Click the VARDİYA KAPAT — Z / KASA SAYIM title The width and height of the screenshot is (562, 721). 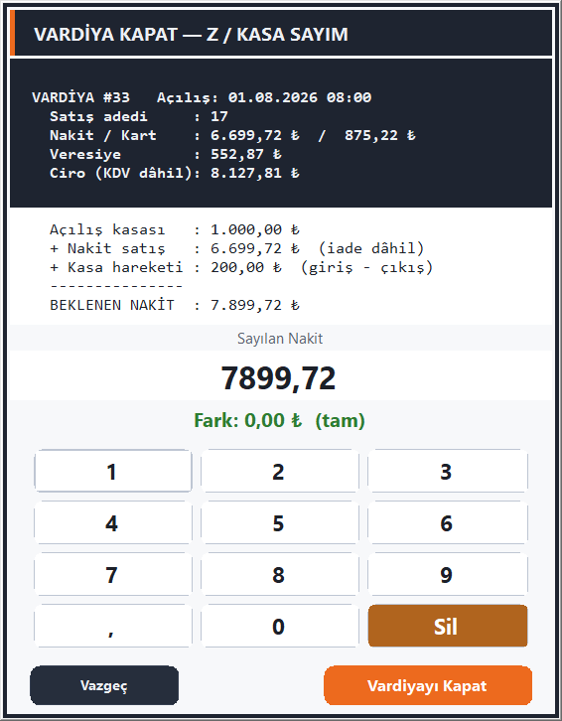[191, 35]
